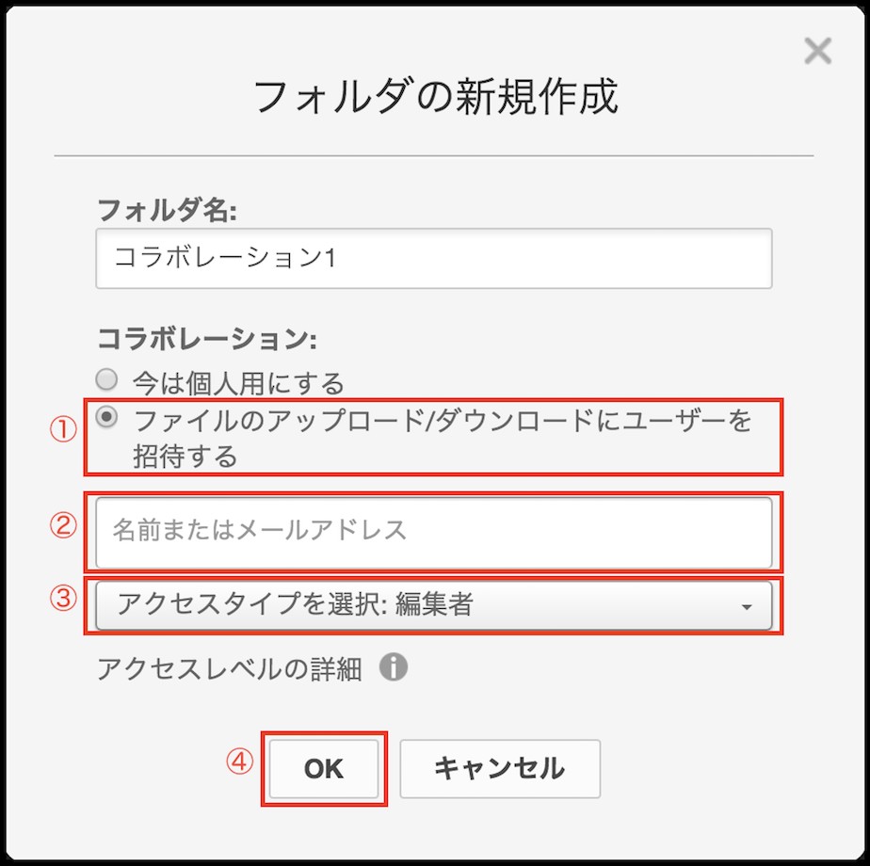Click the red circled number ② marker
Image resolution: width=870 pixels, height=866 pixels.
pos(62,525)
